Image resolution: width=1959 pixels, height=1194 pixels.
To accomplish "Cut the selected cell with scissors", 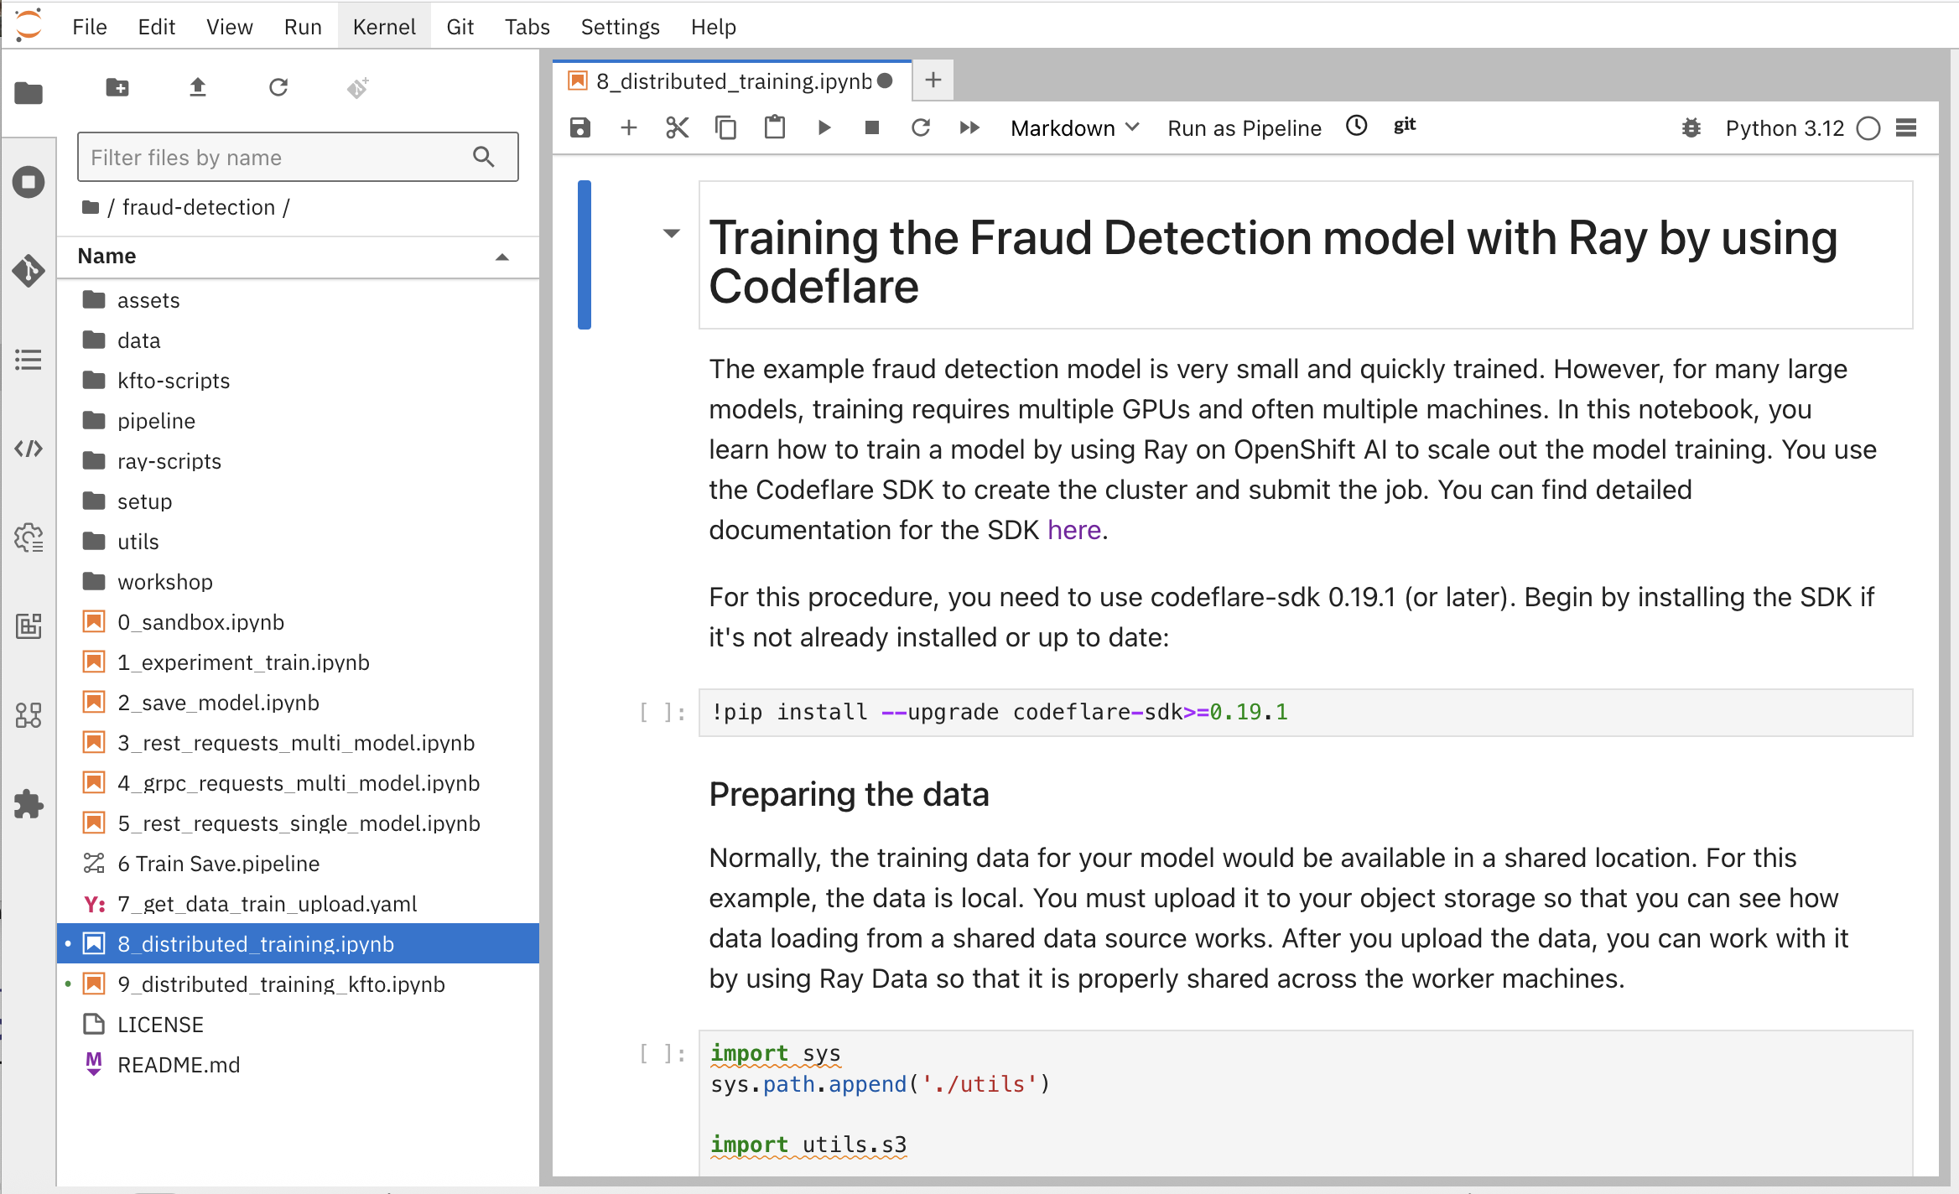I will coord(678,127).
